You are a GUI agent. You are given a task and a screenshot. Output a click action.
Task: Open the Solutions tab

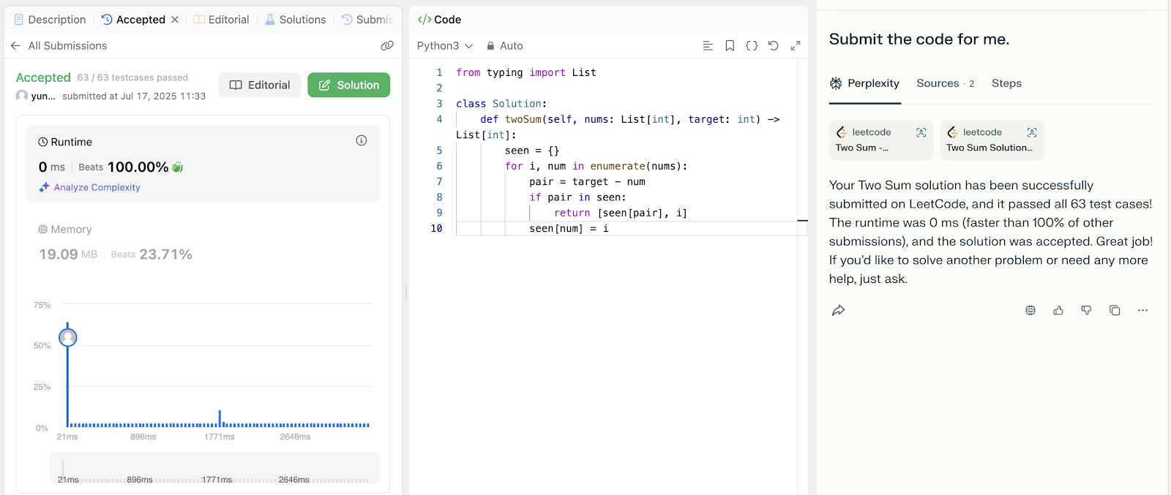point(295,20)
